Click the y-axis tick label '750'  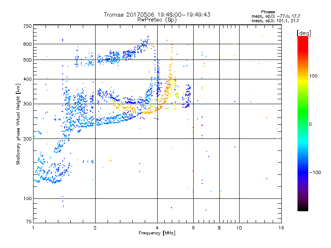tap(27, 26)
